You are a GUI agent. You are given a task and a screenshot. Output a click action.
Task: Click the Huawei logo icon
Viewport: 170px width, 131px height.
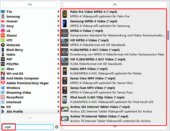(x=3, y=21)
